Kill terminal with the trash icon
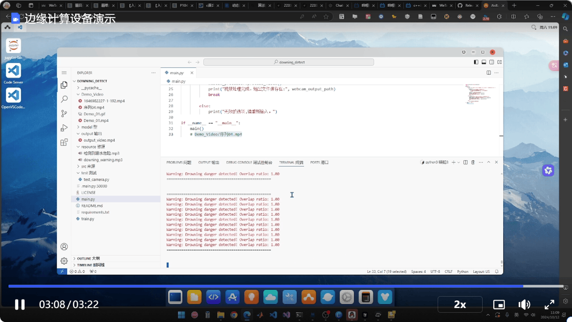This screenshot has height=322, width=572. point(473,162)
